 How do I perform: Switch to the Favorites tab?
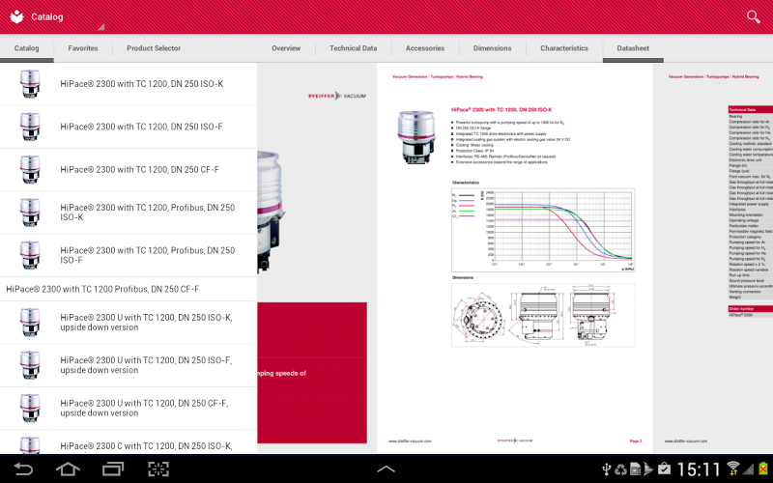(x=83, y=48)
